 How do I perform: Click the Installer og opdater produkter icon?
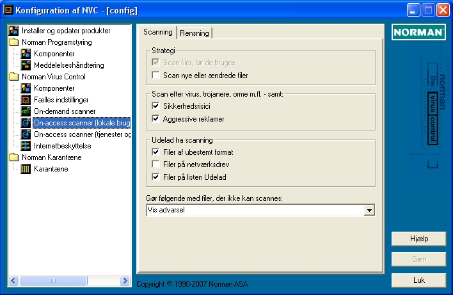[13, 30]
